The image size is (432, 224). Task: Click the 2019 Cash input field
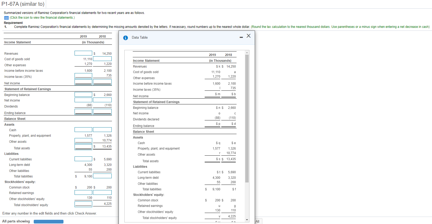[x=83, y=130]
